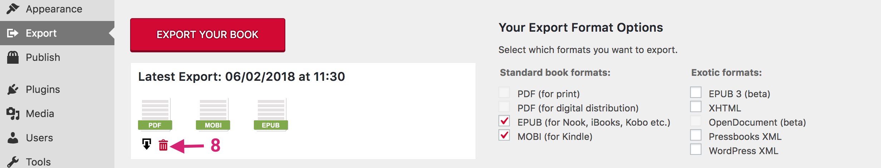Click the EXPORT YOUR BOOK button
The image size is (881, 168).
point(208,35)
